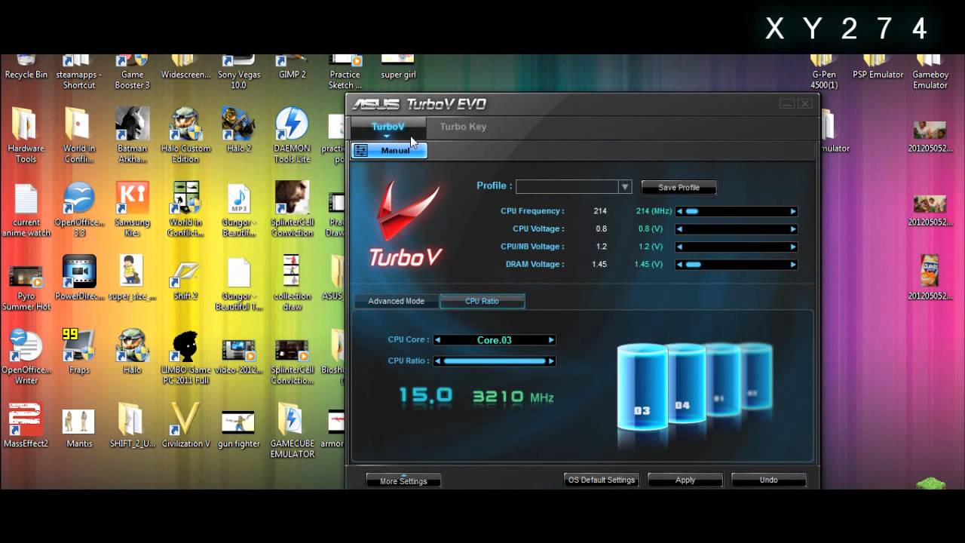Click the CPU Ratio slider bar

[x=495, y=361]
